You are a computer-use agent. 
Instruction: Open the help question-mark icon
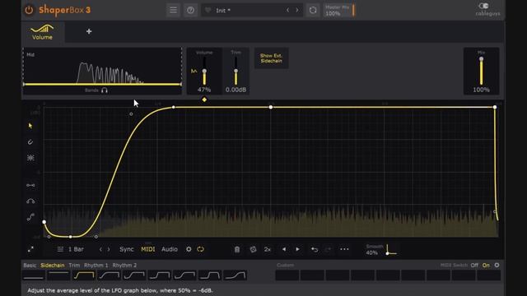tap(190, 10)
